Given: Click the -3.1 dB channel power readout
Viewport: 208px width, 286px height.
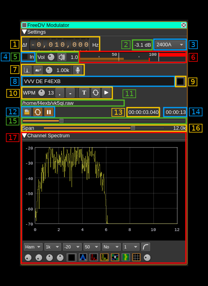Looking at the screenshot, I should click(x=143, y=45).
